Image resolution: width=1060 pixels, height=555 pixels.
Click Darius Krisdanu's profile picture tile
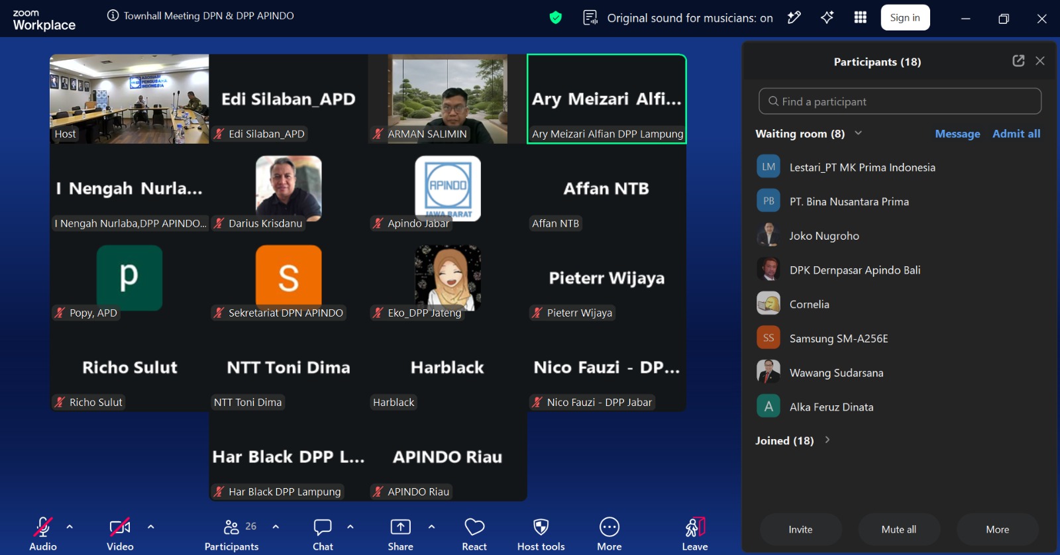coord(289,188)
